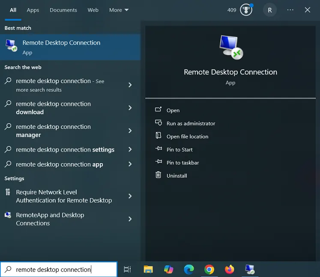
Task: Click magnifier icon beside 'remote desktop connection settings'
Action: point(8,149)
